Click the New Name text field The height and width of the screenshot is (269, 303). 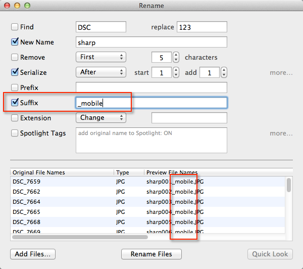(x=151, y=42)
